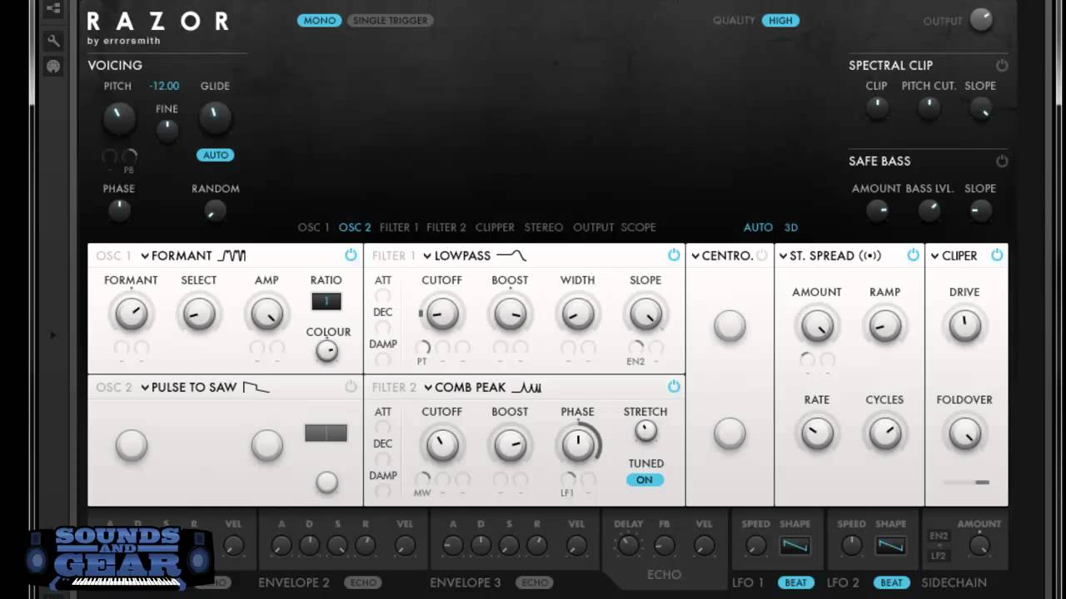Toggle the Cliper power button

(x=997, y=255)
